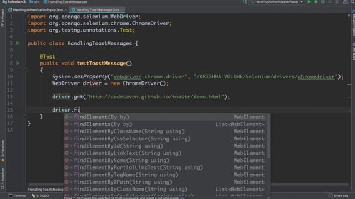This screenshot has width=355, height=199.
Task: Select findElementByXPath(String using) suggestion
Action: click(x=166, y=182)
